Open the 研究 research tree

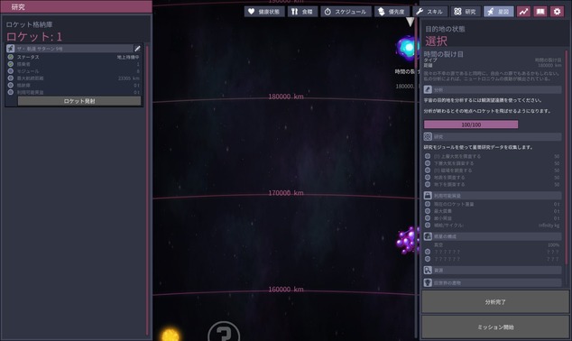pos(466,12)
